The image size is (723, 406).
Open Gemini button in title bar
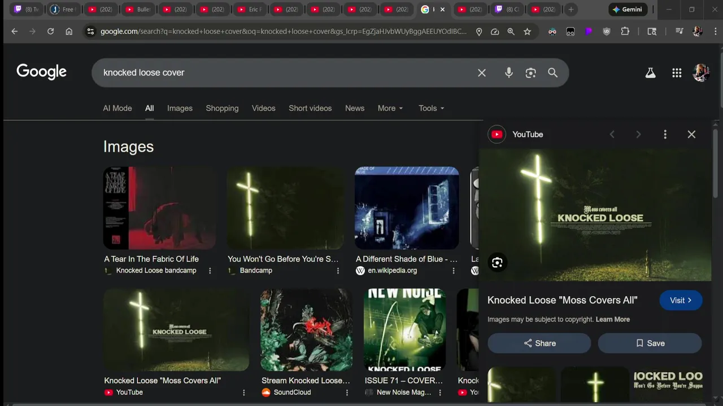click(627, 10)
